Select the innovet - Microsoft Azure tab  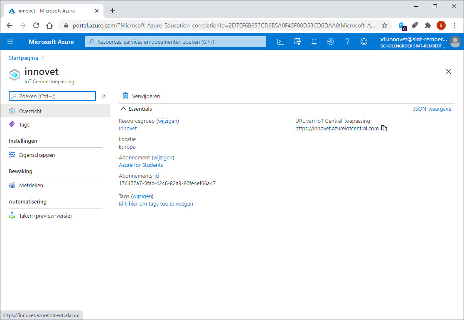pos(54,11)
